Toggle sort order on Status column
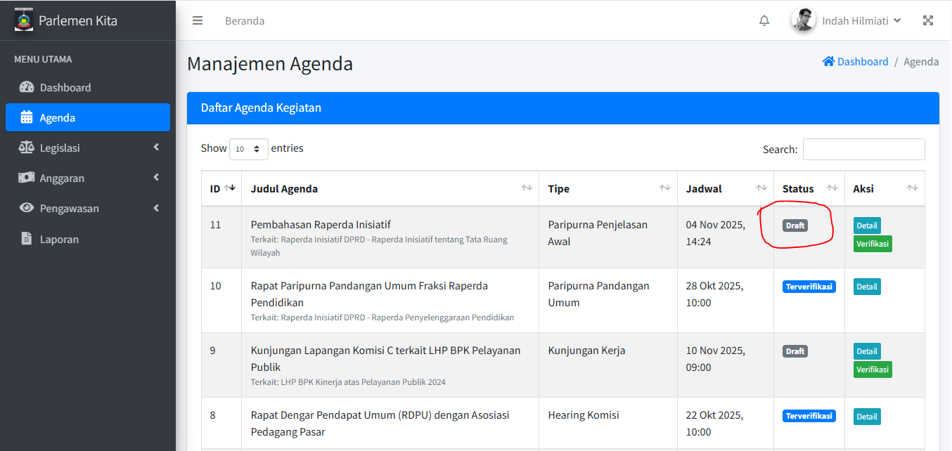The width and height of the screenshot is (952, 451). pyautogui.click(x=832, y=188)
